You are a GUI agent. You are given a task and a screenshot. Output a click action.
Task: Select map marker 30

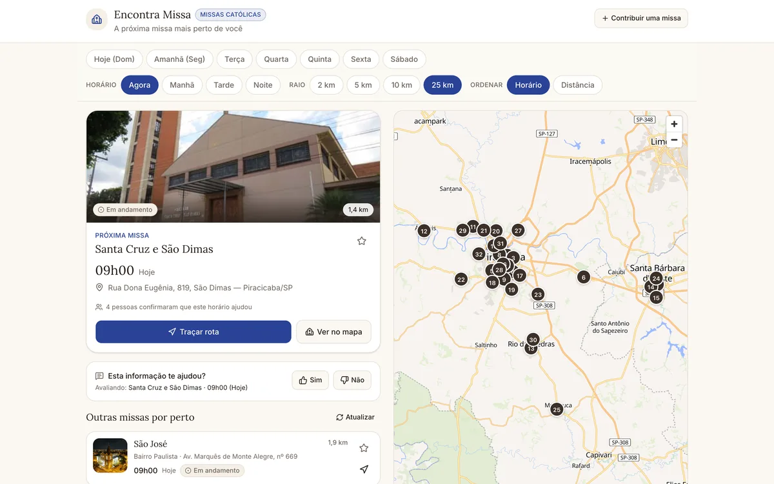click(533, 339)
